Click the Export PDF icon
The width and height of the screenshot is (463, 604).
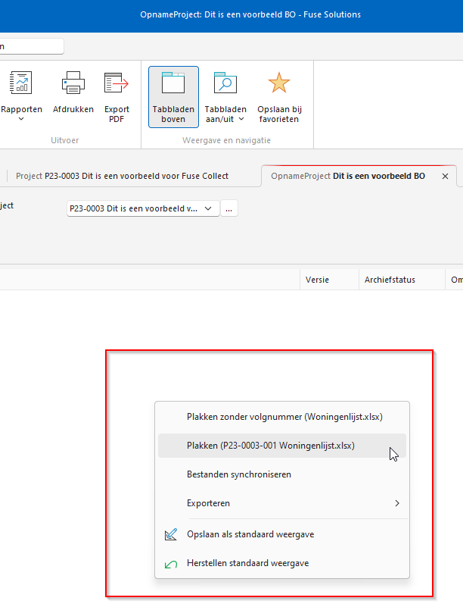coord(117,83)
